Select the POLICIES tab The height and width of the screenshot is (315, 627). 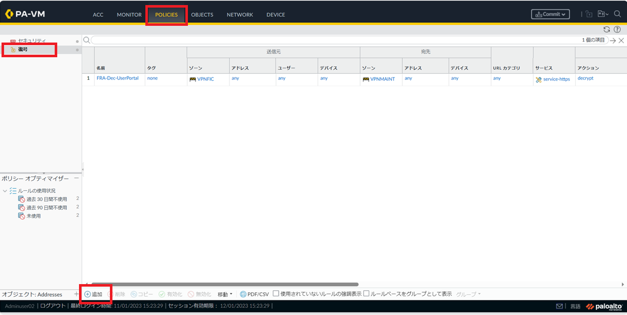167,15
